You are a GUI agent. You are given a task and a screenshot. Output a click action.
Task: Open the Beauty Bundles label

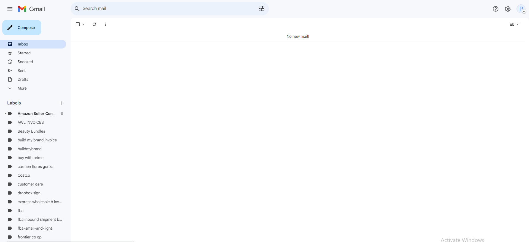(x=33, y=131)
